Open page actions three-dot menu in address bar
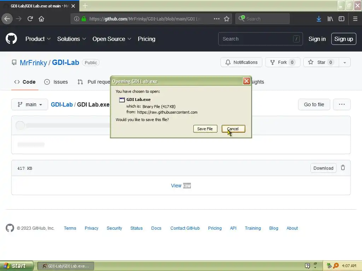Image resolution: width=362 pixels, height=271 pixels. tap(217, 19)
